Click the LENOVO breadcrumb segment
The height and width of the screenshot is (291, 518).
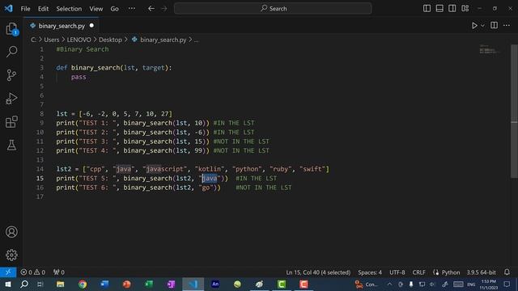click(79, 40)
